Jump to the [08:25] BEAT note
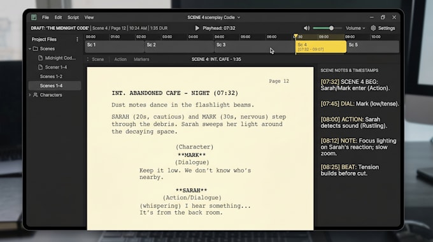433x242 pixels. click(x=350, y=170)
